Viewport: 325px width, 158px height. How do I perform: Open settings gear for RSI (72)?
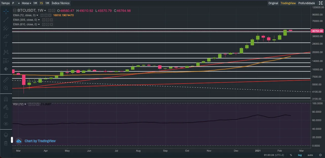[x=34, y=104]
